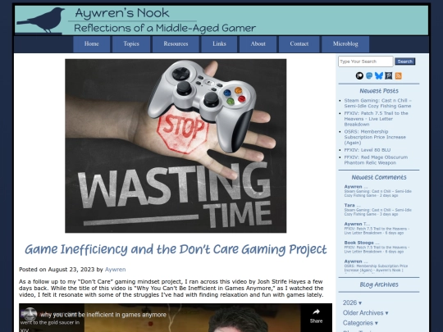
Task: Focus the Type Your Search field
Action: [x=366, y=61]
